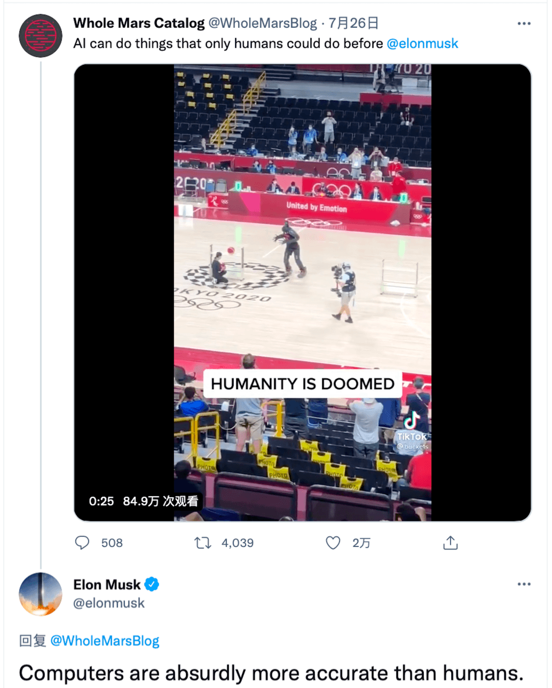Expand the more options menu on the first tweet
552x688 pixels.
524,24
